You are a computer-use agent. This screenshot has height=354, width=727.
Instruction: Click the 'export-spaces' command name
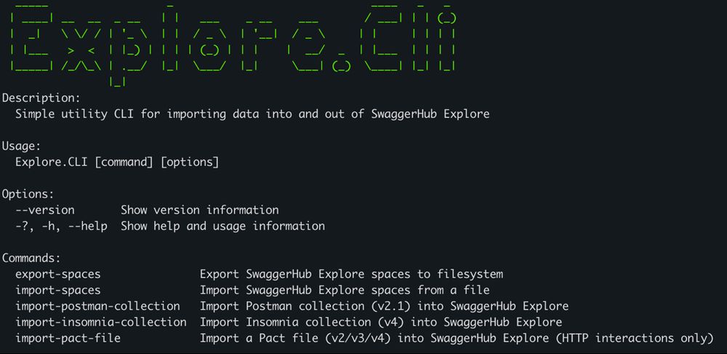(x=58, y=274)
